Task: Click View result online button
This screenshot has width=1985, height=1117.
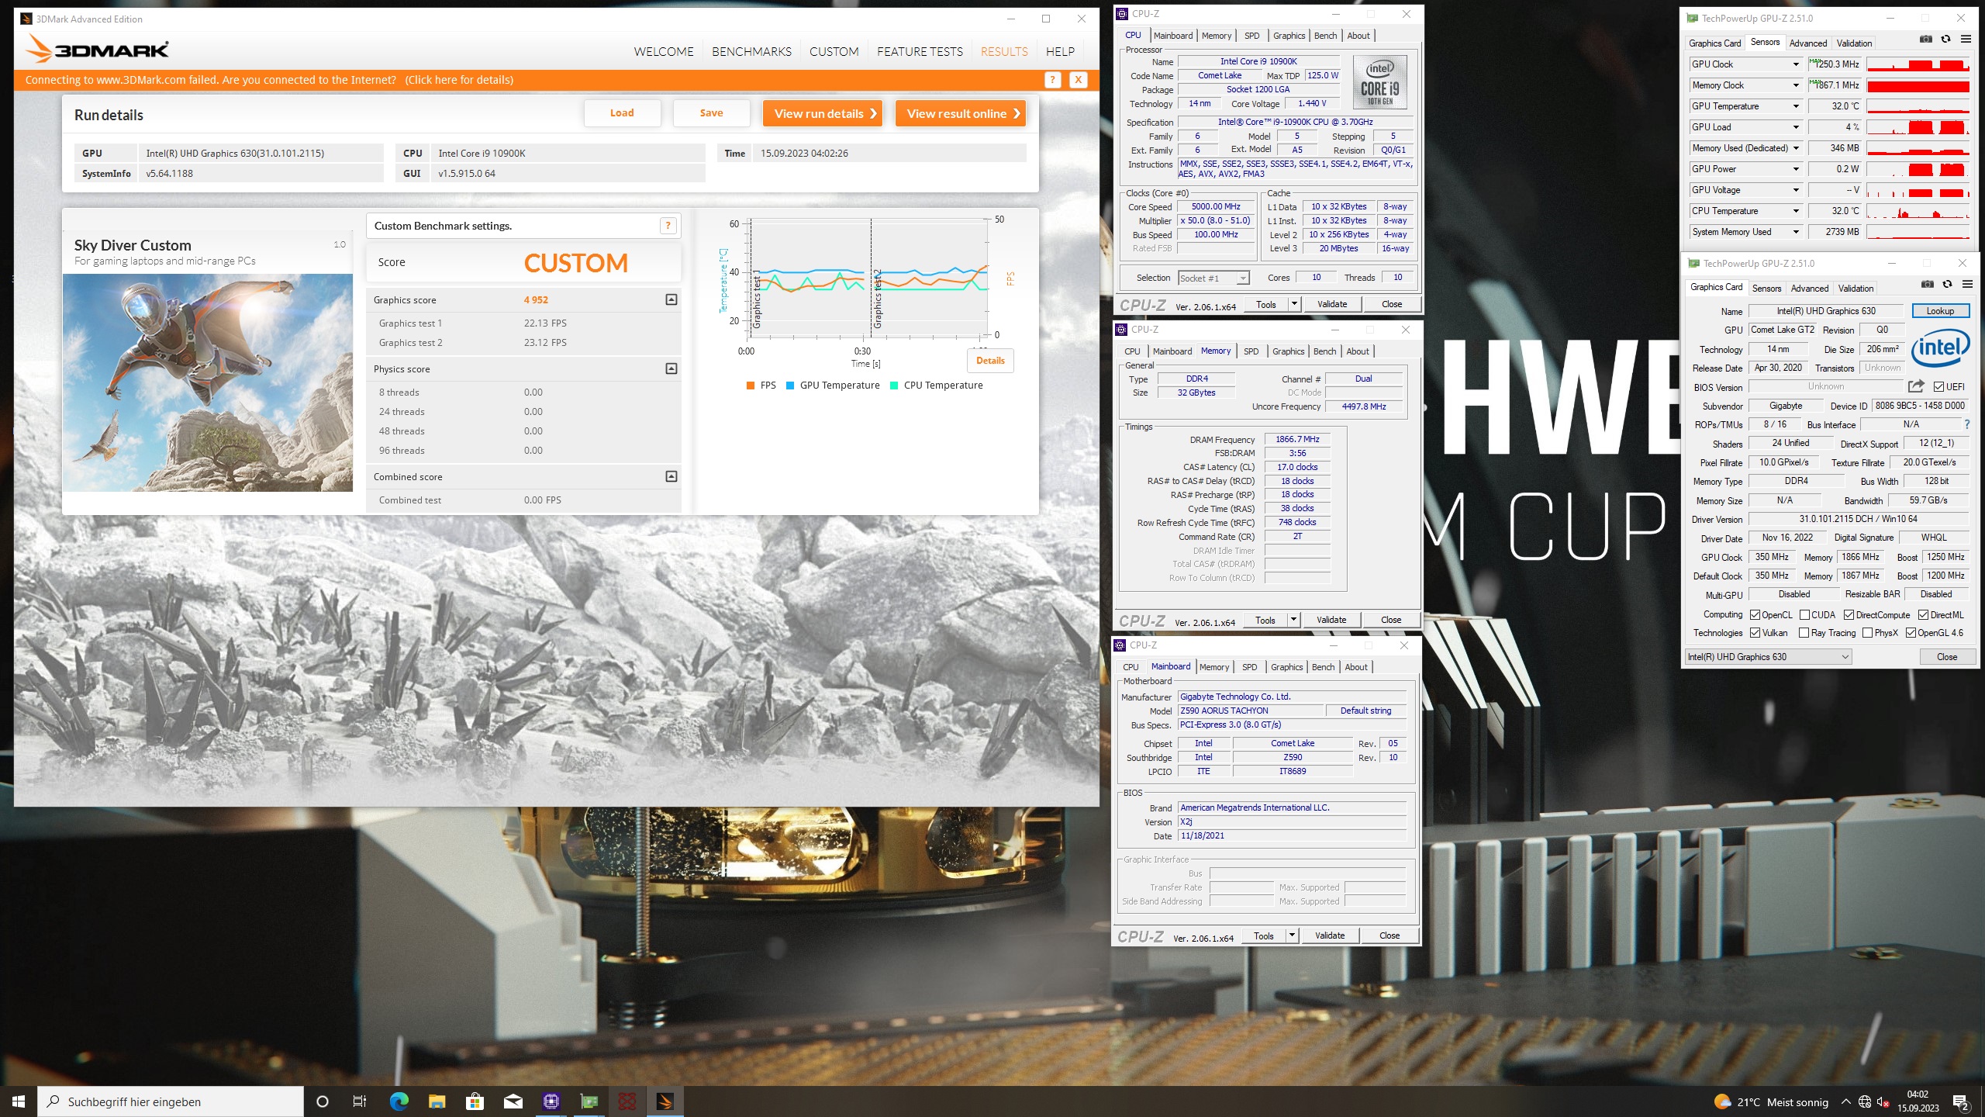Action: [961, 113]
